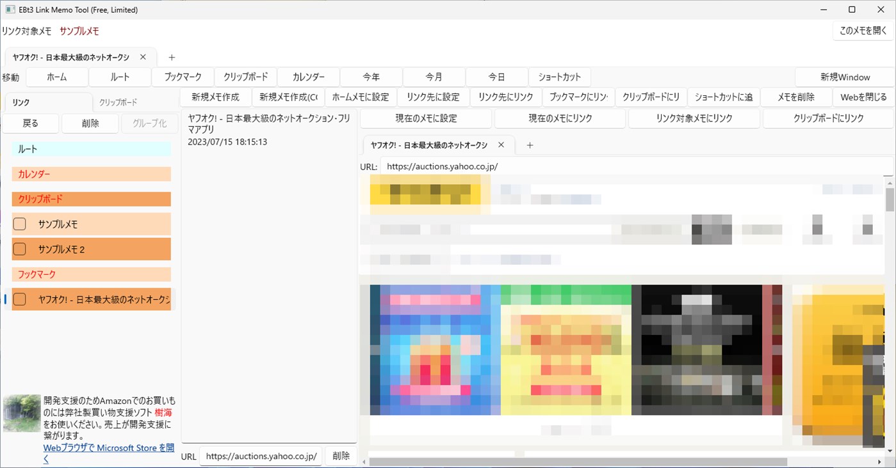Open Microsoft Store via the blue link
Image resolution: width=896 pixels, height=468 pixels.
coord(108,448)
